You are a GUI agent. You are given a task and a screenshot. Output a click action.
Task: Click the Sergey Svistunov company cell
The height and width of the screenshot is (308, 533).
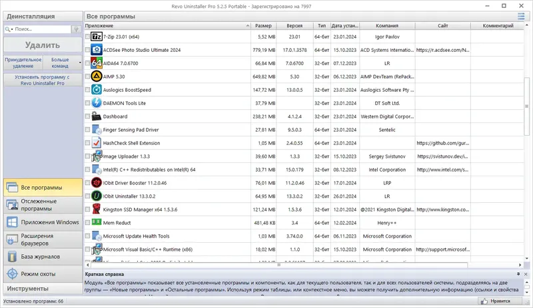pyautogui.click(x=387, y=156)
